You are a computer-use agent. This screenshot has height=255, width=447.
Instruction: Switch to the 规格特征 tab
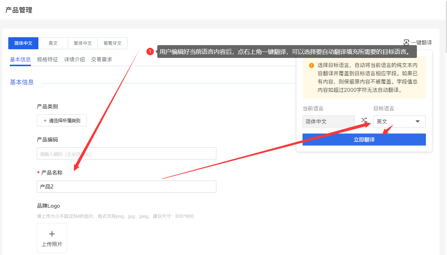pyautogui.click(x=47, y=59)
